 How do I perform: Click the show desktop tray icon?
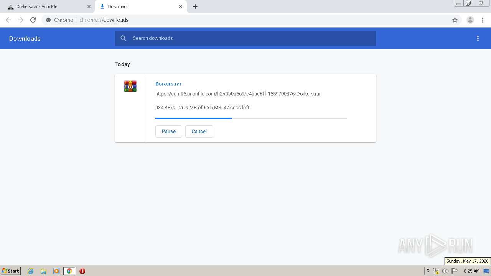[x=486, y=271]
